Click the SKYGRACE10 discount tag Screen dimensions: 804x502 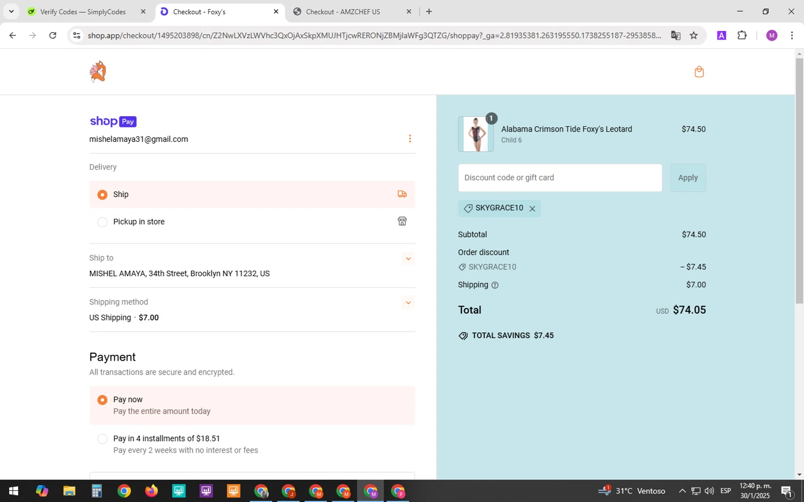[500, 208]
